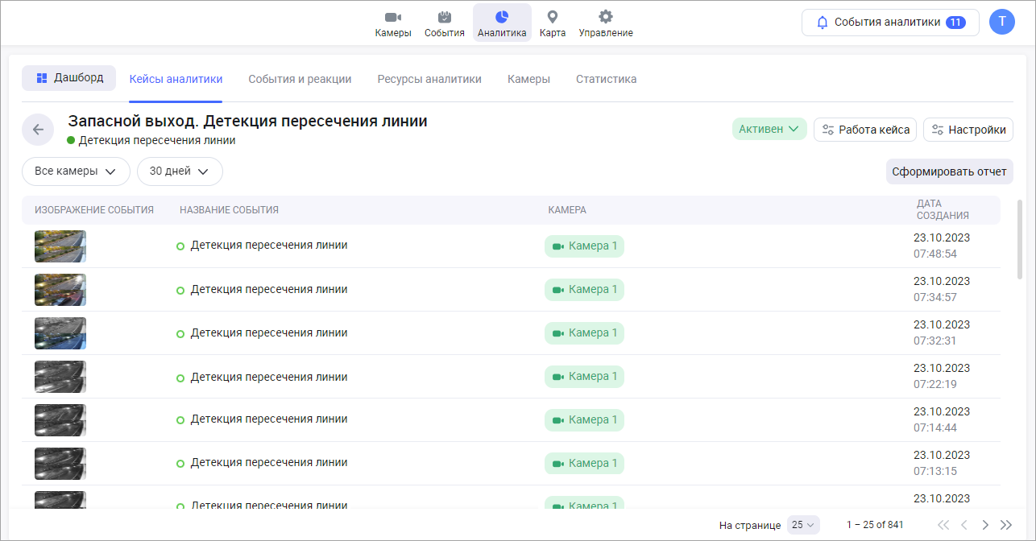This screenshot has height=541, width=1036.
Task: Open the Cameras section icon
Action: coord(393,18)
